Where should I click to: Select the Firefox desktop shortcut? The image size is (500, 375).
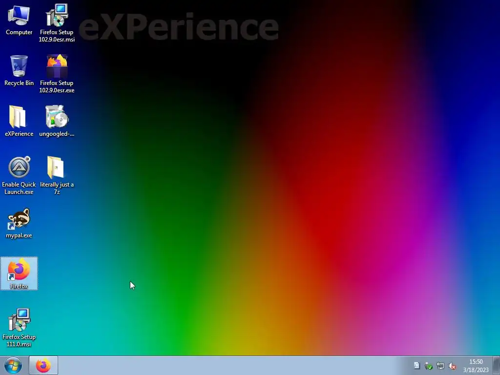coord(19,273)
